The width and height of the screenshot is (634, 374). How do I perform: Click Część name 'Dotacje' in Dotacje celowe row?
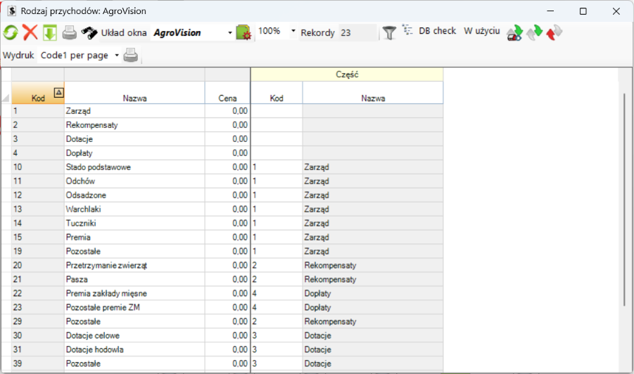373,335
